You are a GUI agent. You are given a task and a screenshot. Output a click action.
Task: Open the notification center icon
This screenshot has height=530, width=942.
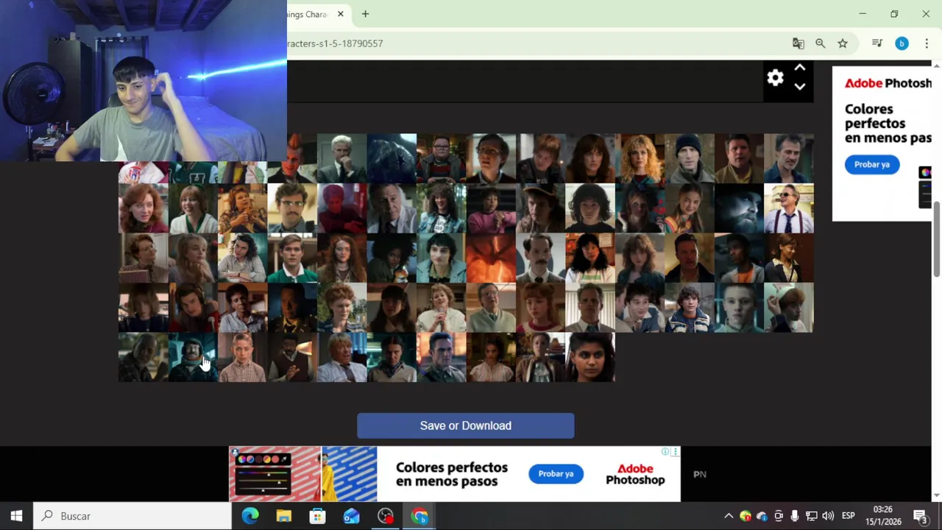coord(920,516)
